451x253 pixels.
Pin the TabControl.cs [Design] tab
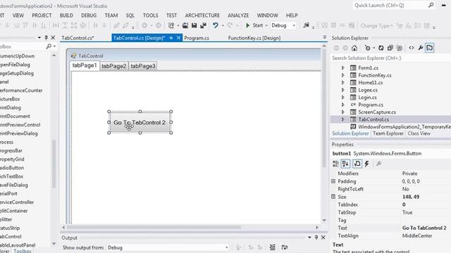click(x=171, y=38)
